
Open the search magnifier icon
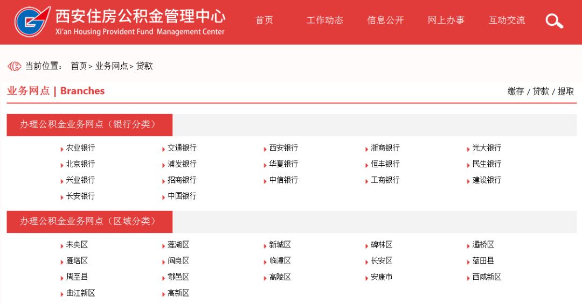click(554, 21)
